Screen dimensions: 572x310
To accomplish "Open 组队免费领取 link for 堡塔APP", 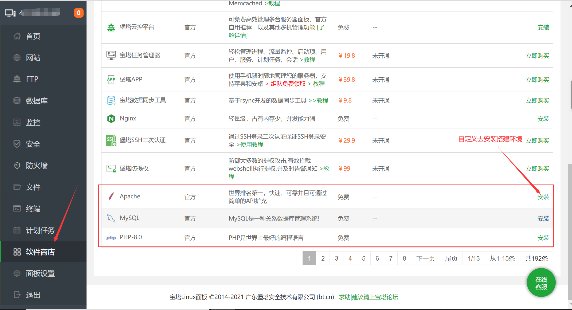I will [x=288, y=84].
